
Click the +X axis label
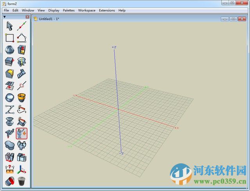(x=177, y=128)
